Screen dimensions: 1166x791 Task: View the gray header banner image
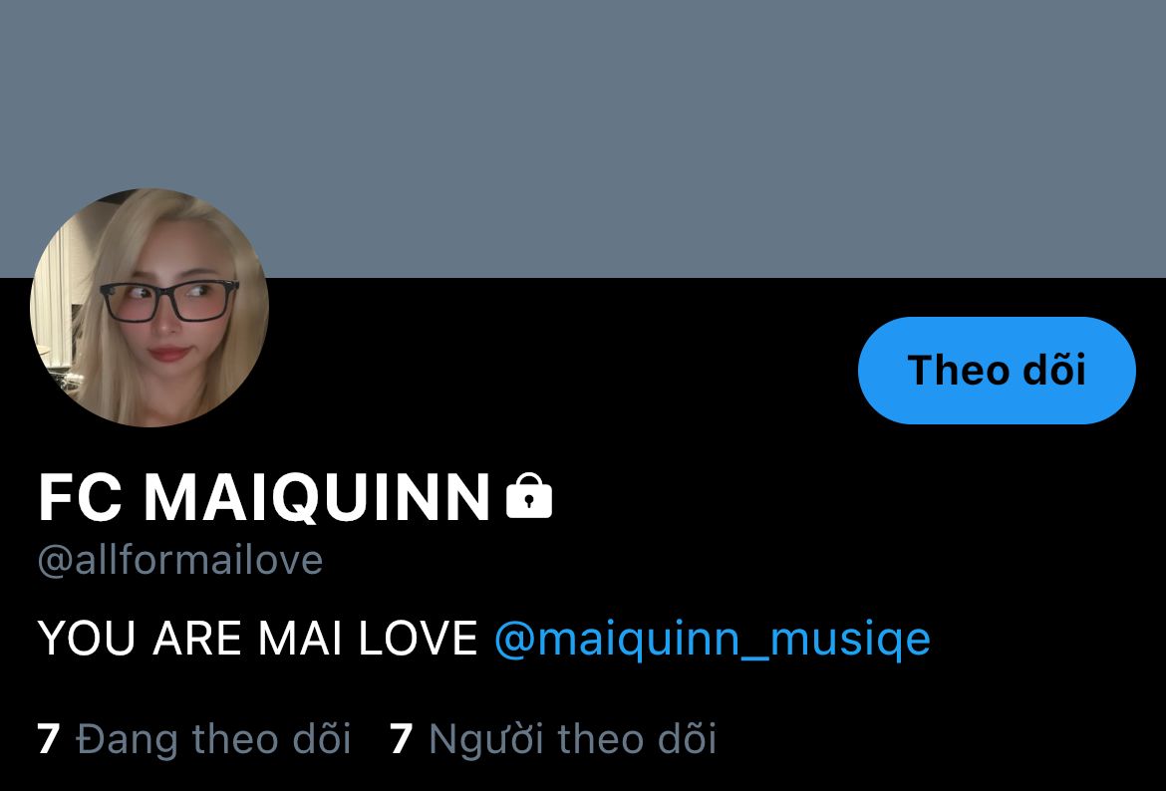583,138
